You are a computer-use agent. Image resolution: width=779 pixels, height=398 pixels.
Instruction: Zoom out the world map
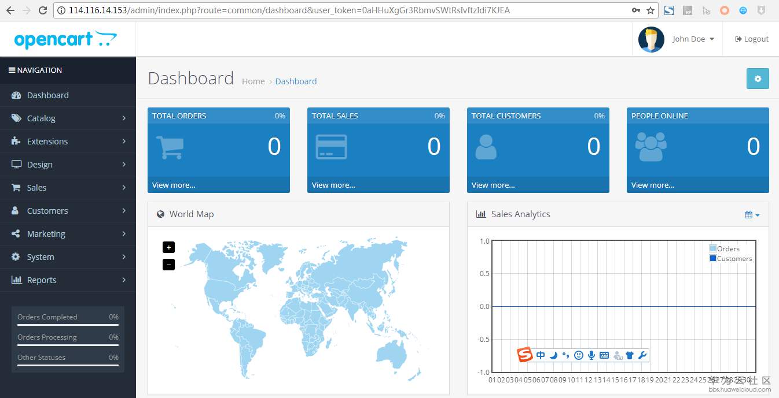(168, 265)
